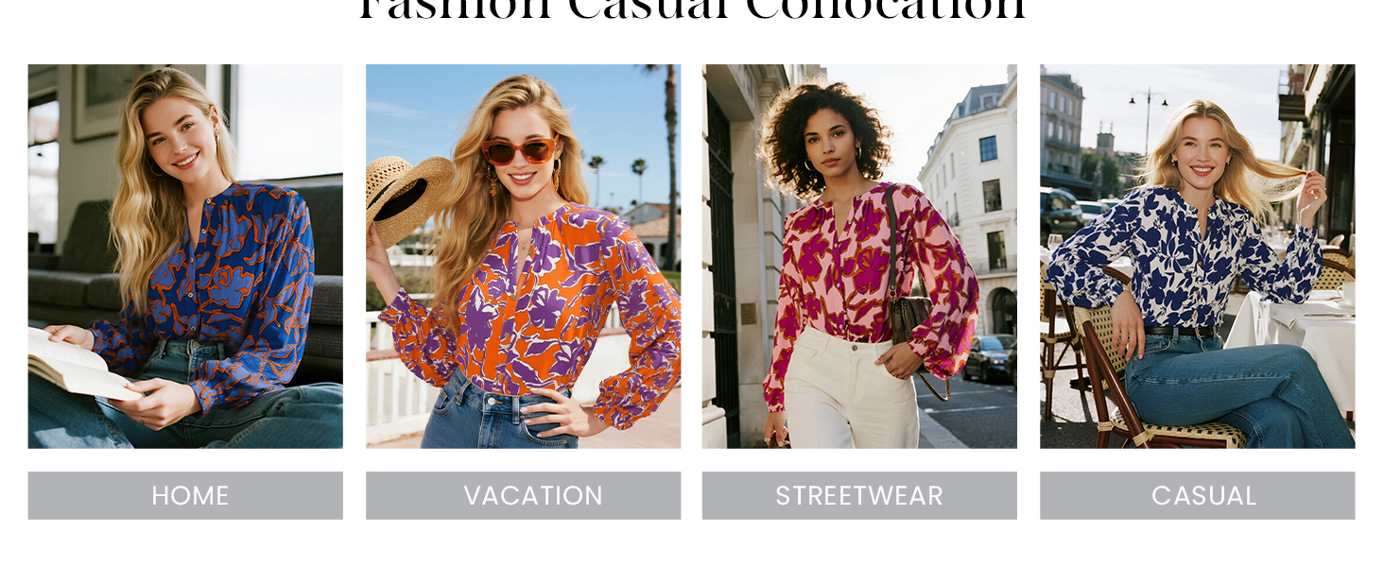Click the orange sunglasses on the model

[519, 150]
